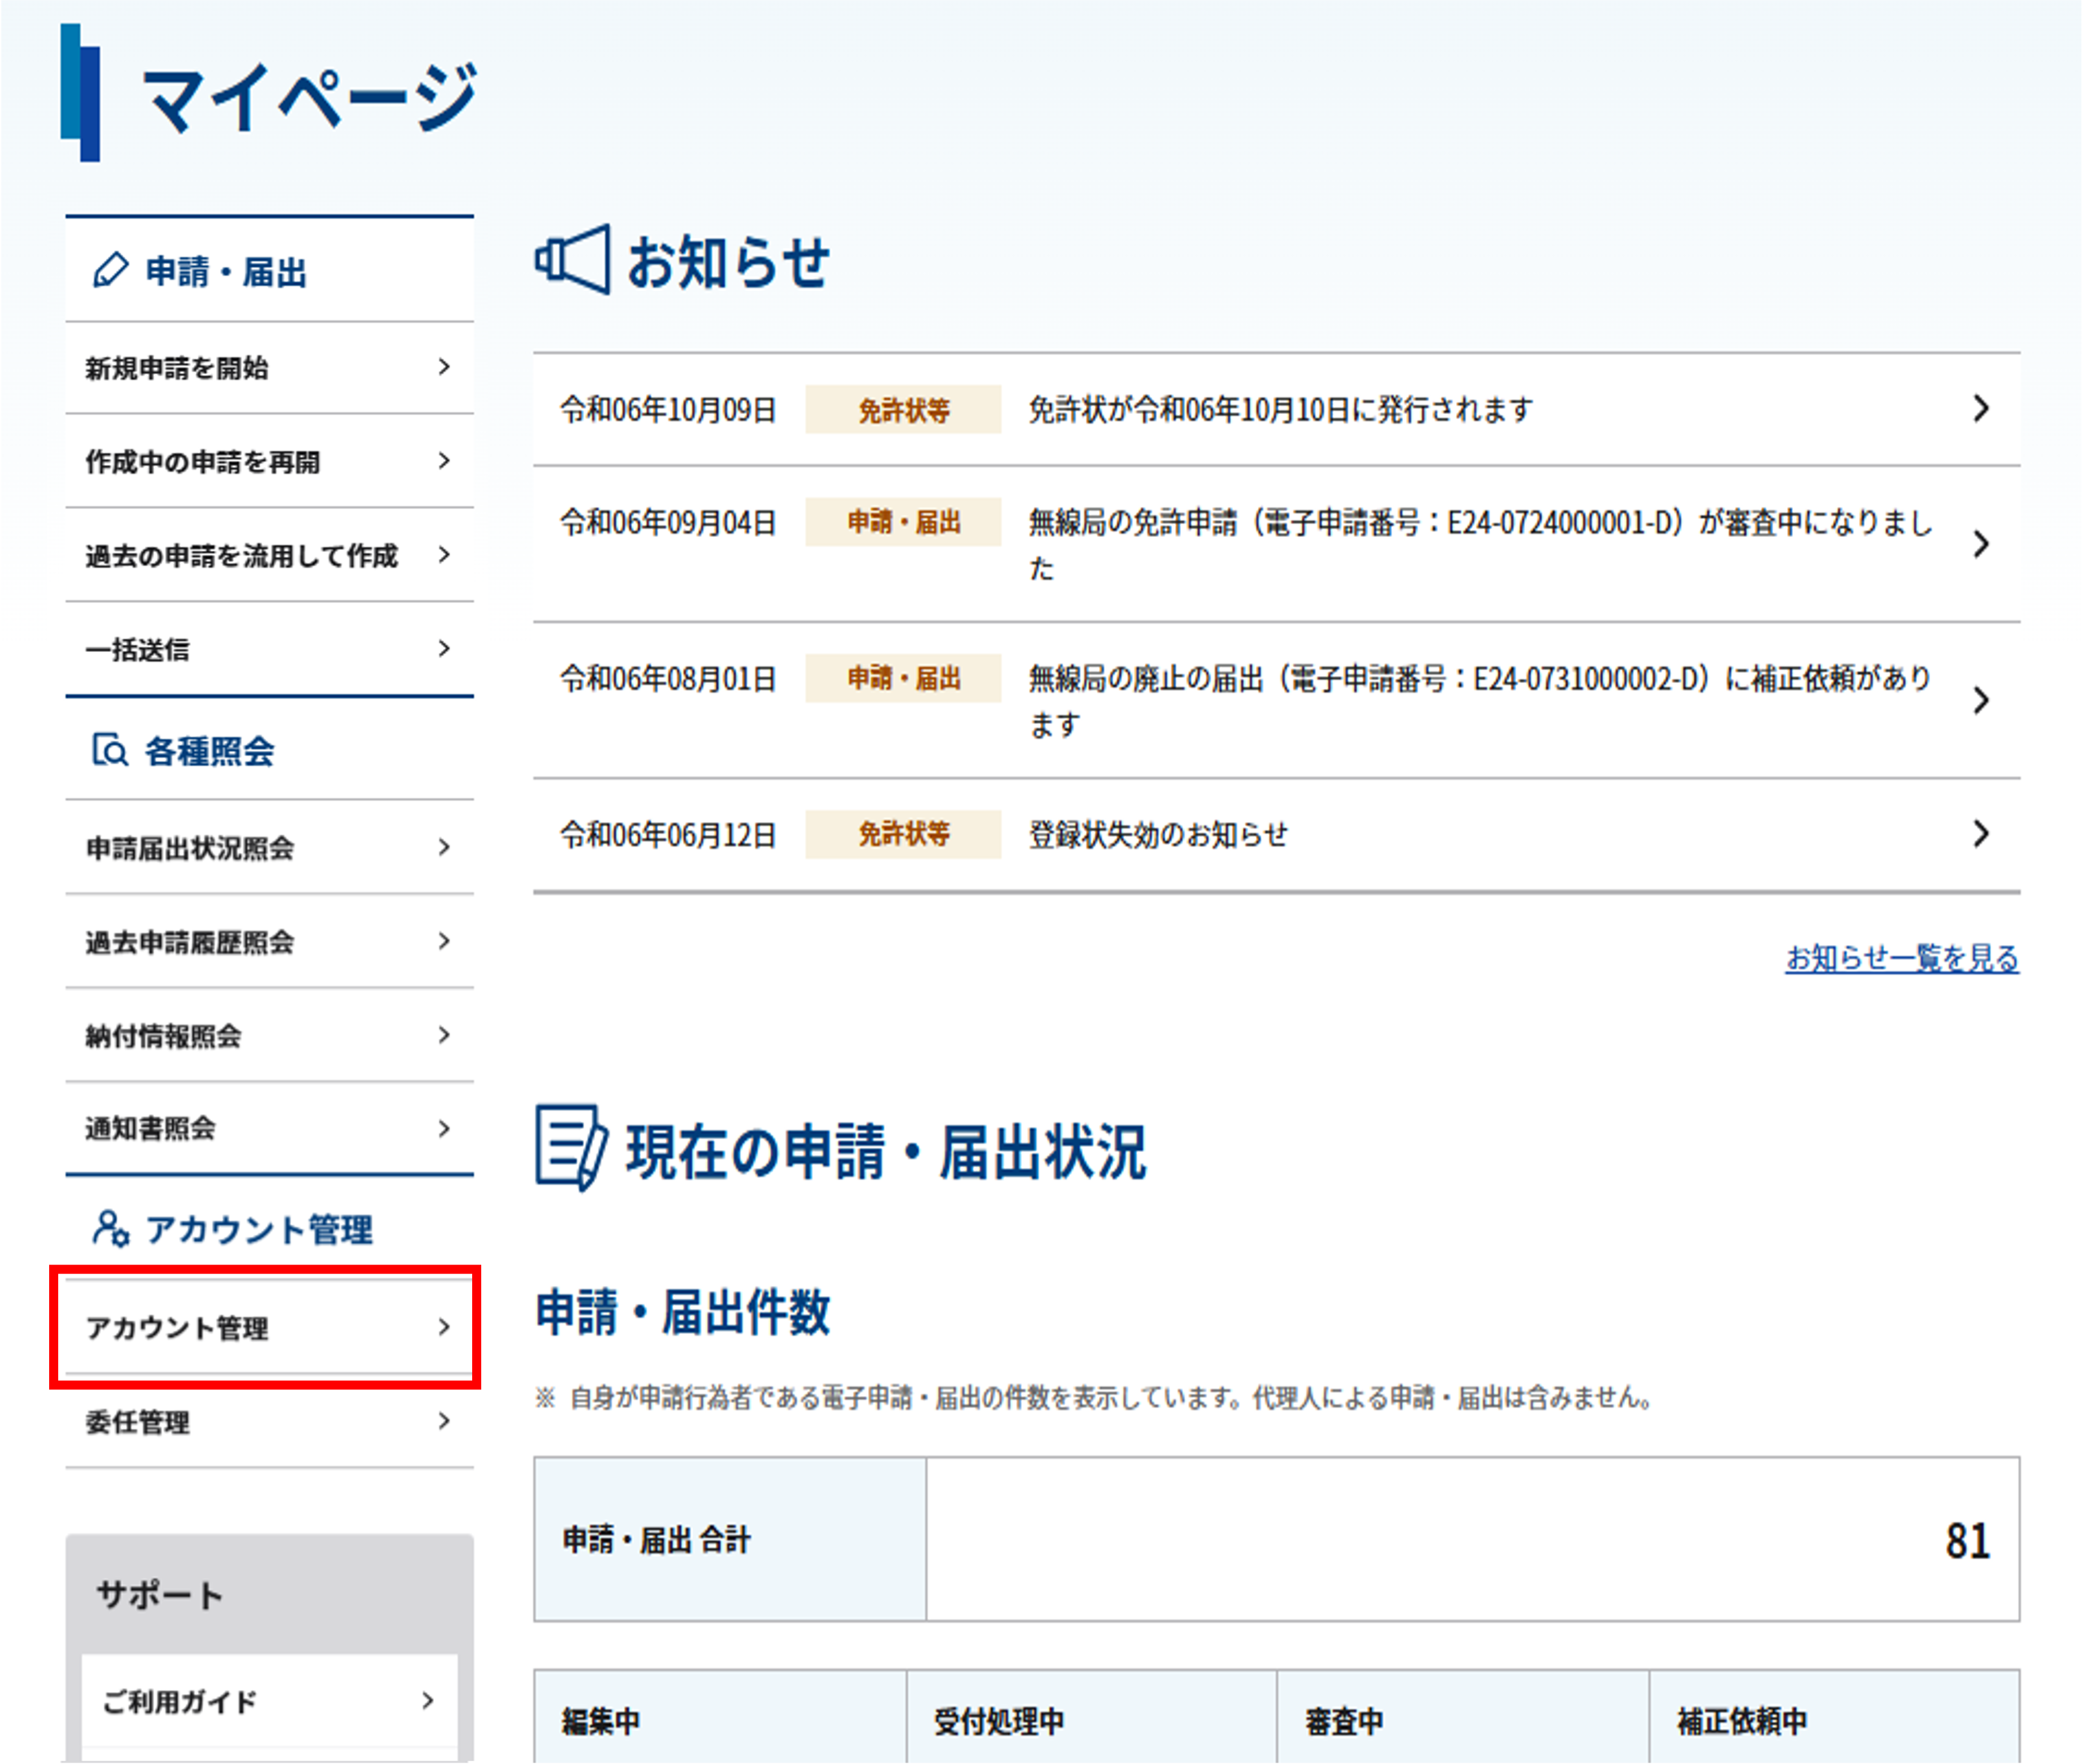Click the person-gear icon beside アカウント管理 heading
2084x1764 pixels.
coord(110,1228)
